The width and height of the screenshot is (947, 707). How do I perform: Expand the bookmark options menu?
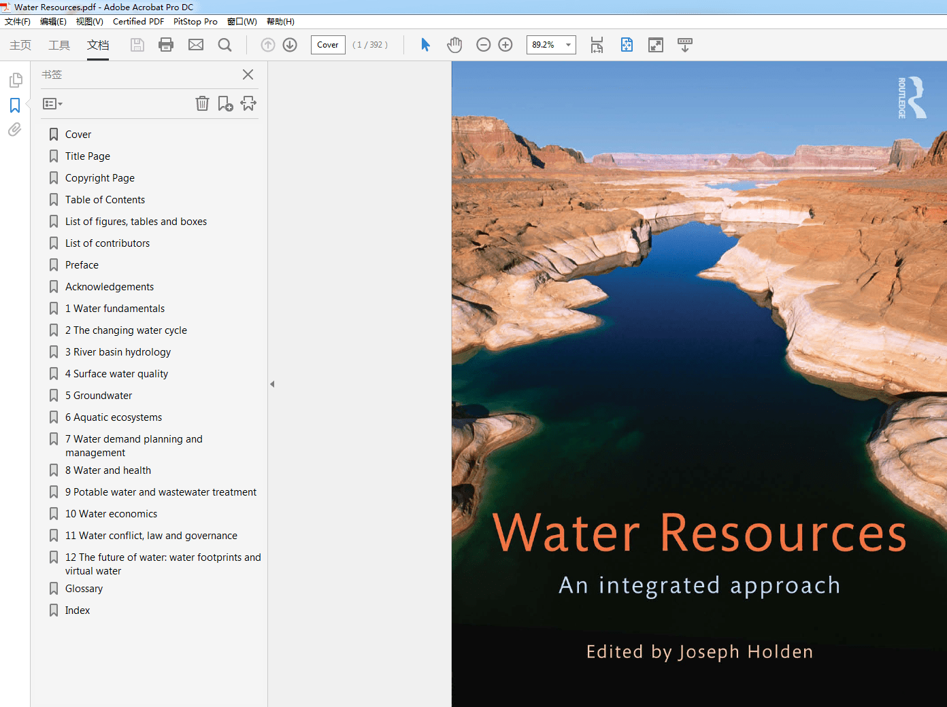pos(52,104)
